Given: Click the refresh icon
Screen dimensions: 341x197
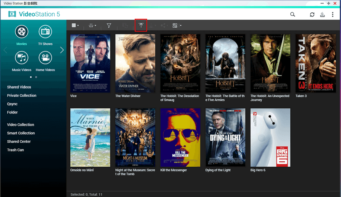Looking at the screenshot, I should coord(312,14).
